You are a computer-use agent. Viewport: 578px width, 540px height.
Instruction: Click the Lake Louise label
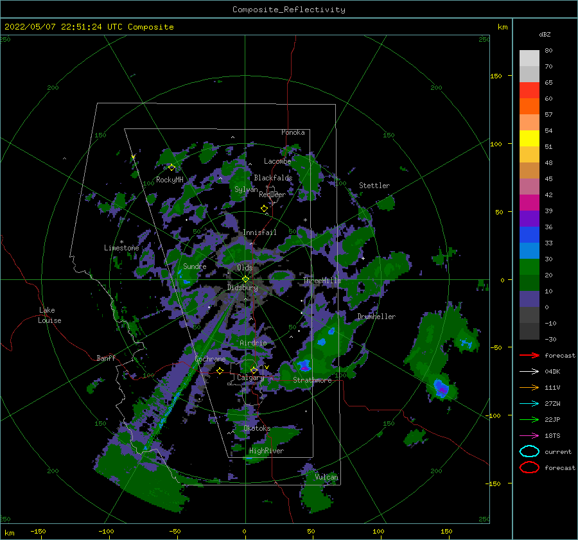(x=49, y=315)
